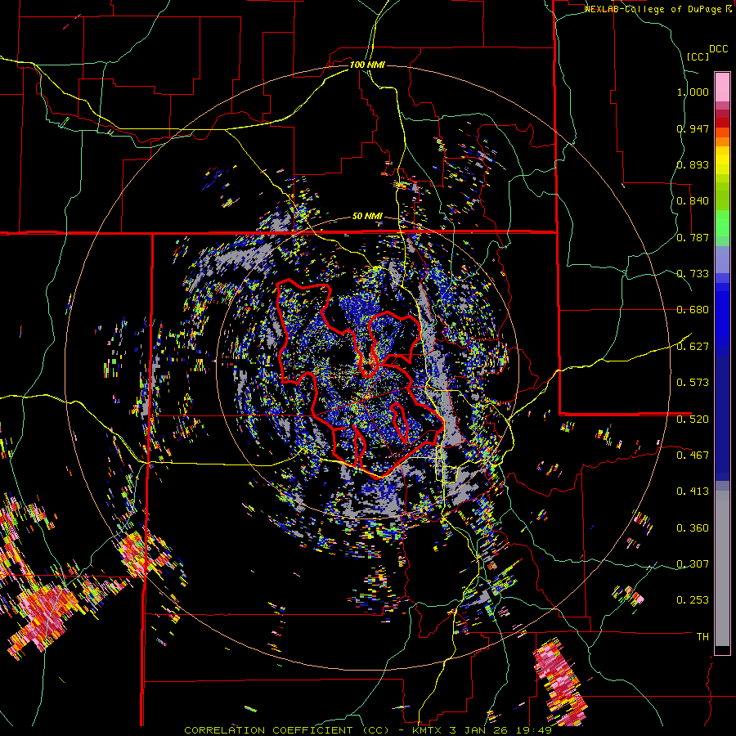Click the [CC] legend unit label
Screen dimensions: 736x736
tap(698, 56)
